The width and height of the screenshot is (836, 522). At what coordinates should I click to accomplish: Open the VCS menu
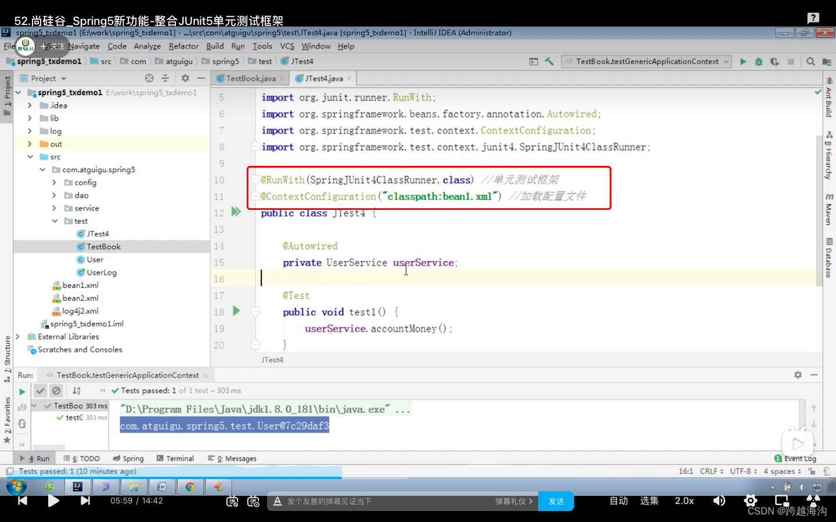[287, 46]
